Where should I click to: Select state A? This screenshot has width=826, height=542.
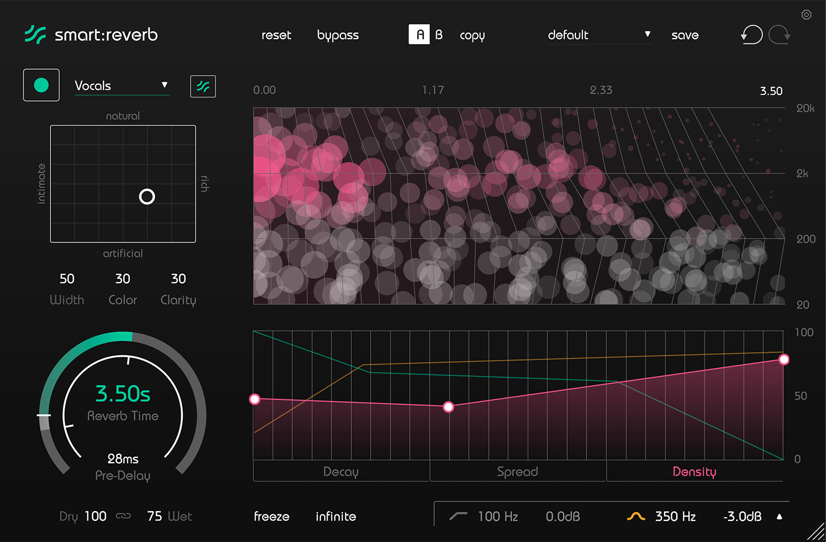pos(419,35)
